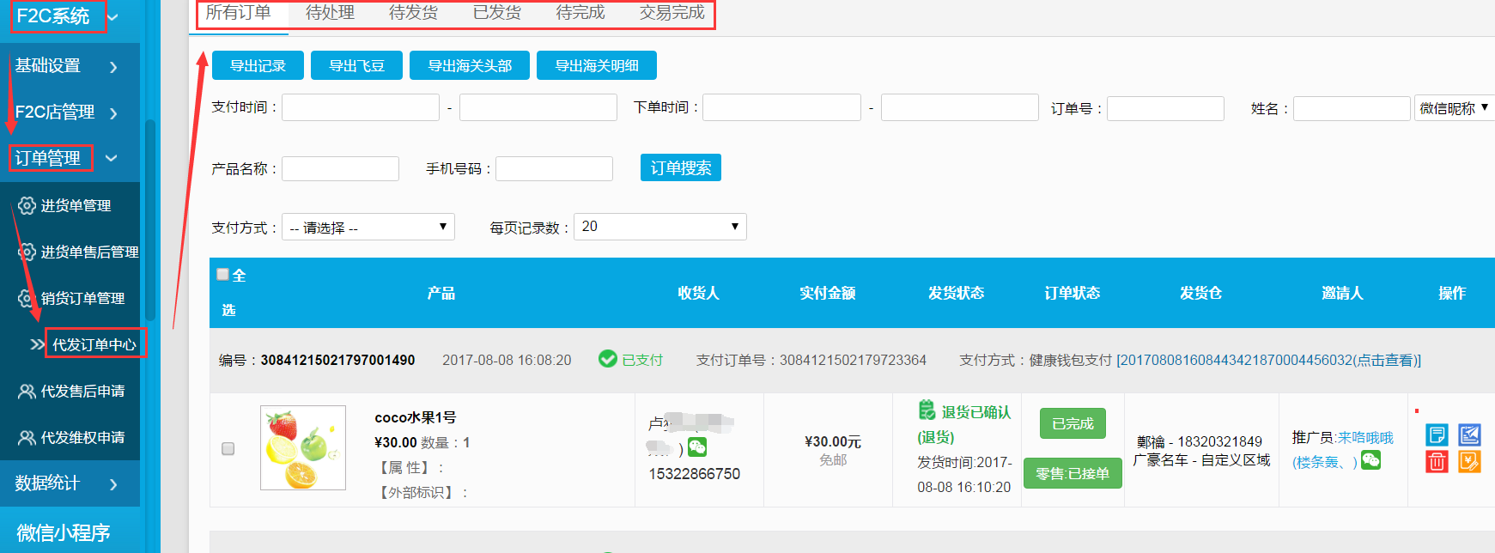Click the 订单搜索 search button
This screenshot has height=553, width=1495.
point(680,168)
